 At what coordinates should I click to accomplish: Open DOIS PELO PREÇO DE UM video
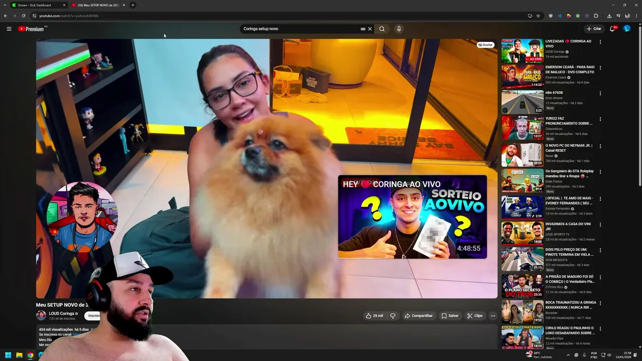(x=522, y=259)
